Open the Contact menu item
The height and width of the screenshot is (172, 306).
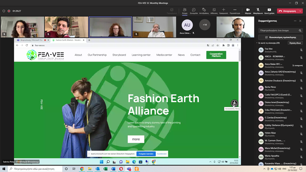(195, 55)
